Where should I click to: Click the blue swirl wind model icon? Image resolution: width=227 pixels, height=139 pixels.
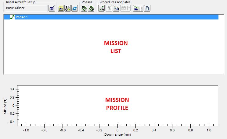point(74,8)
